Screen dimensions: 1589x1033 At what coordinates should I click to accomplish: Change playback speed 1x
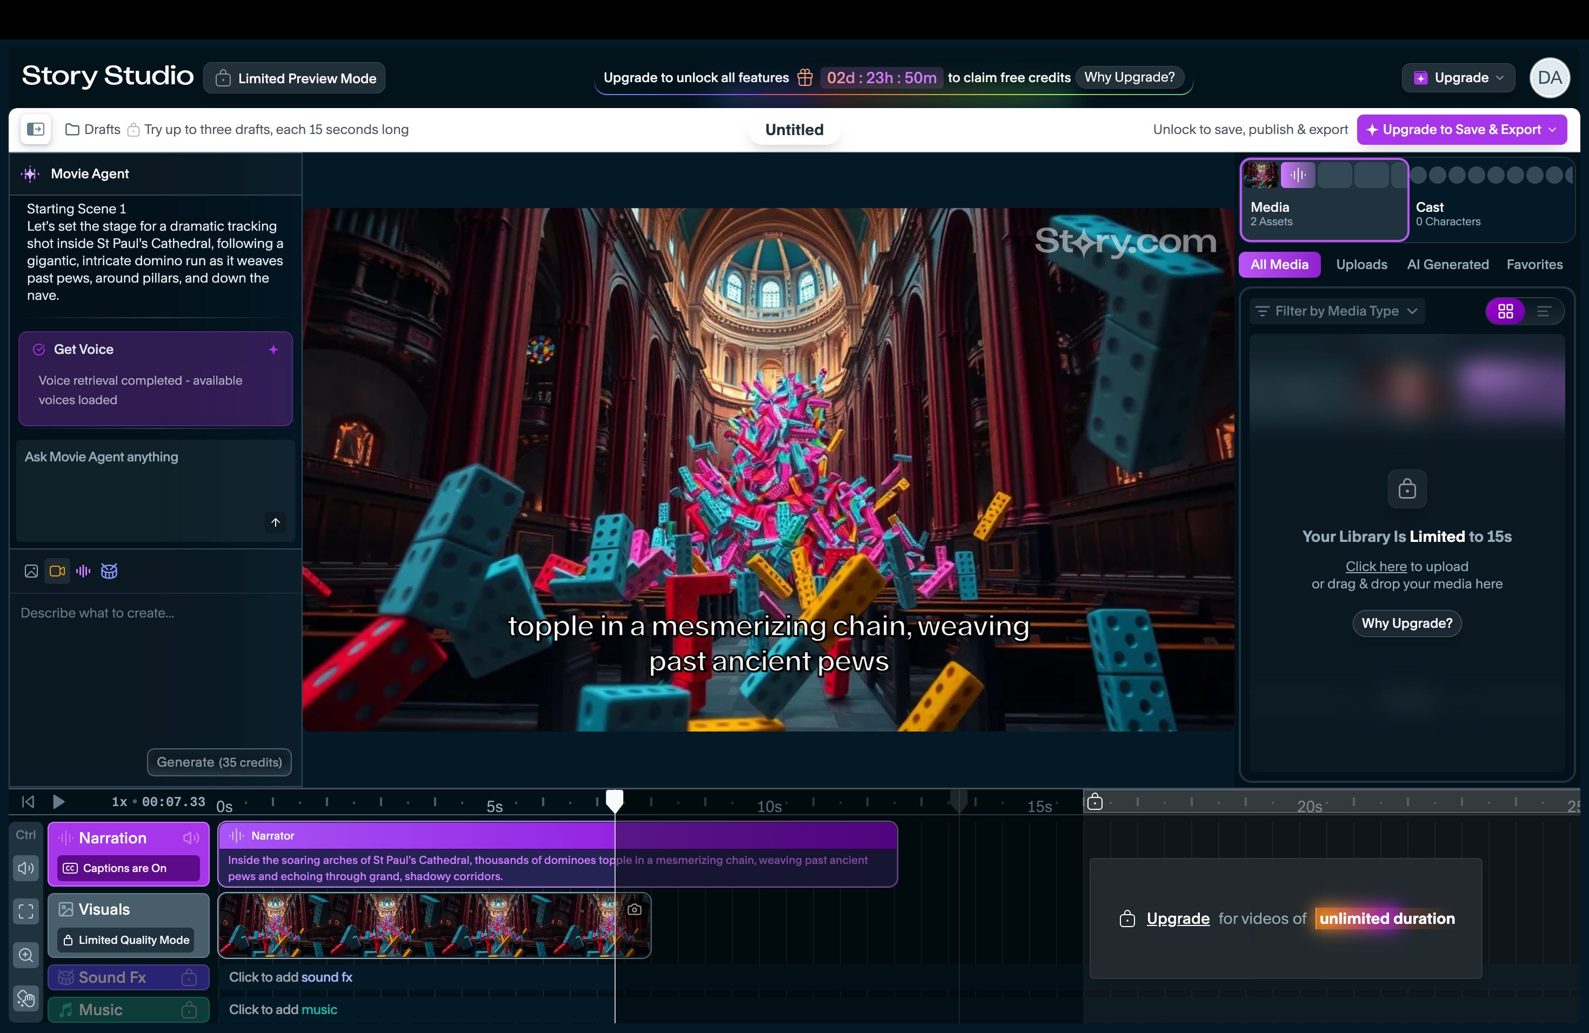click(x=119, y=801)
